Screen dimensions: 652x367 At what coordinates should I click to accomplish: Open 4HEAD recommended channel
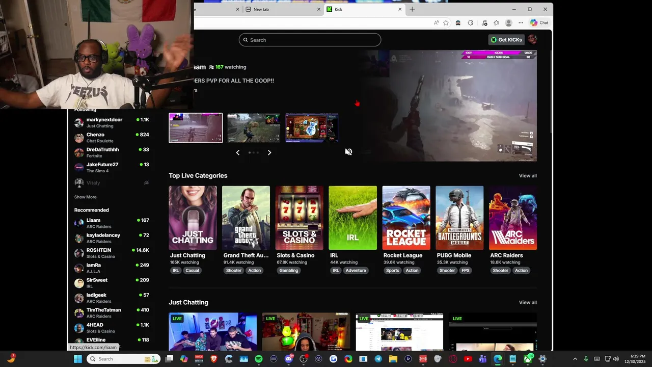click(x=112, y=328)
